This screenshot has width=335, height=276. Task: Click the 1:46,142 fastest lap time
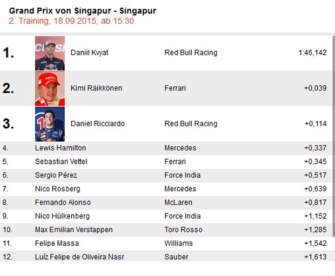pyautogui.click(x=312, y=53)
